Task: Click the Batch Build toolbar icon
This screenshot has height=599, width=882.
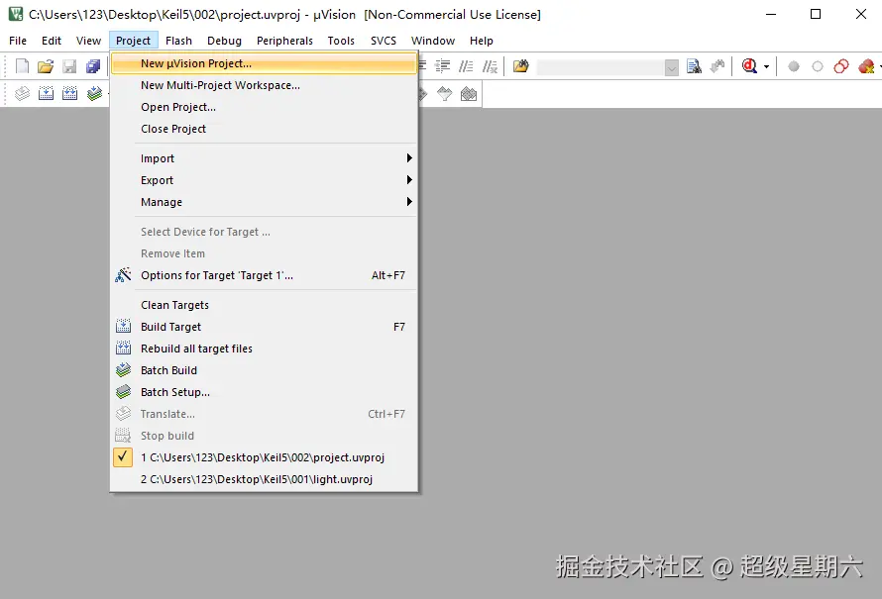Action: [x=94, y=93]
